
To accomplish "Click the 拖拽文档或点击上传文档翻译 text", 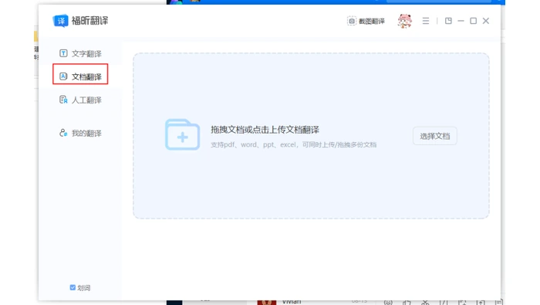I will [265, 130].
